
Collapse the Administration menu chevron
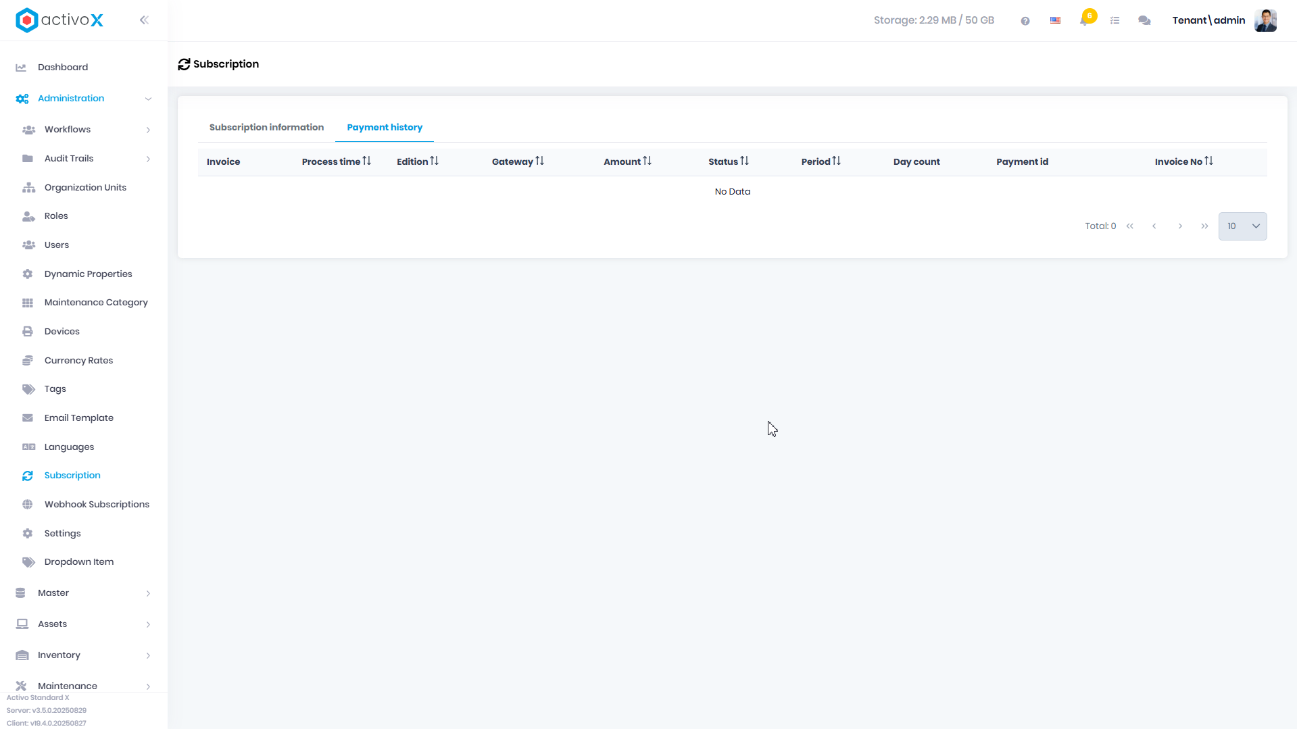tap(148, 99)
